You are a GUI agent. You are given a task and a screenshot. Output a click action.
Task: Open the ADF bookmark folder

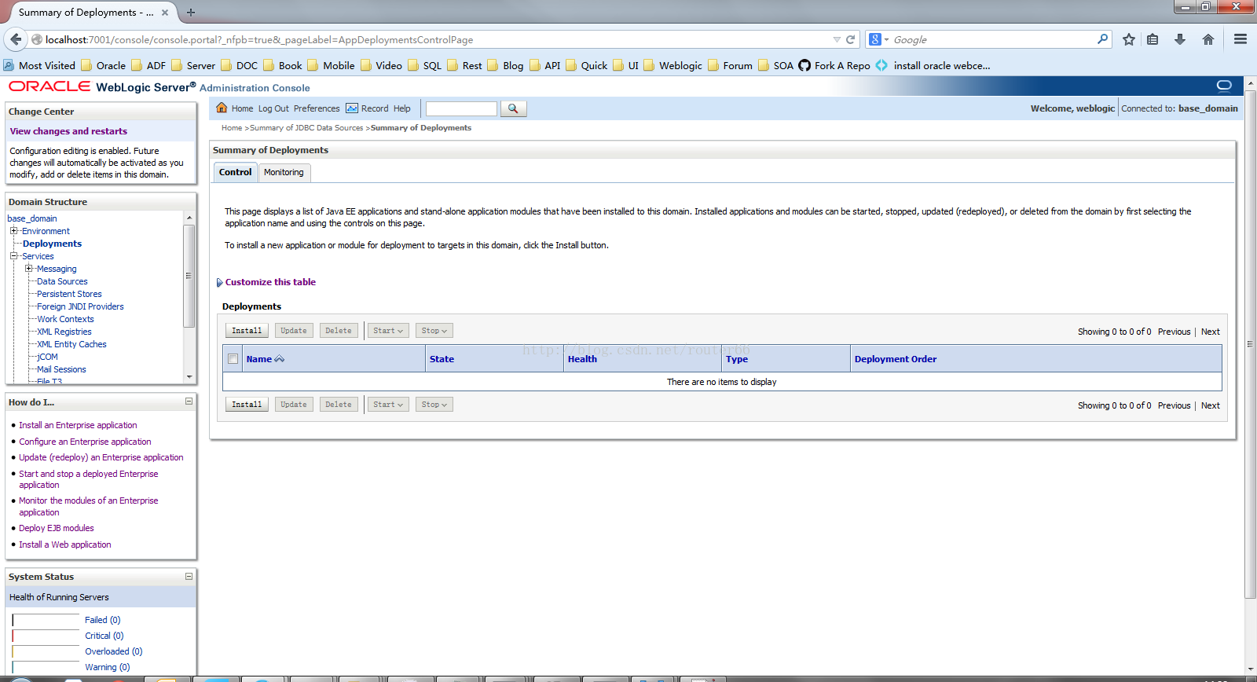148,65
